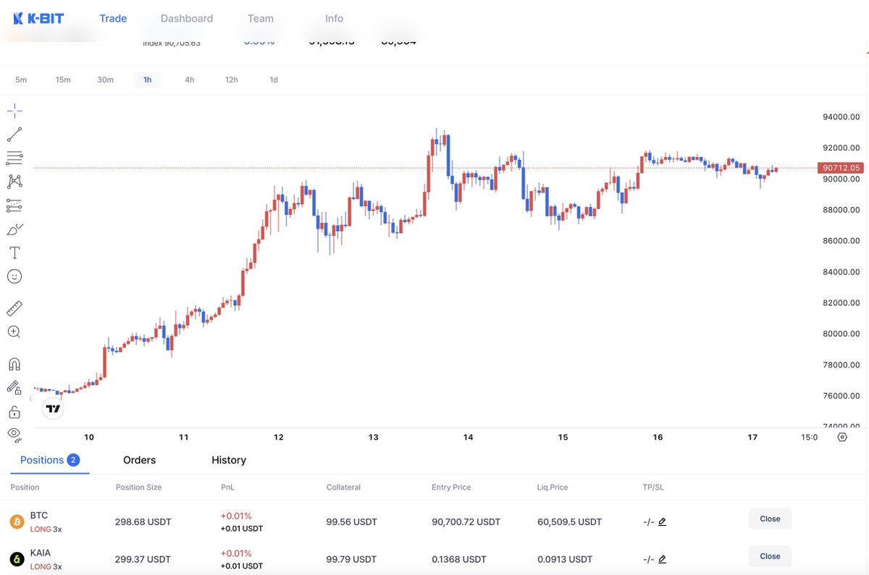Select the 1d timeframe
869x575 pixels.
274,80
